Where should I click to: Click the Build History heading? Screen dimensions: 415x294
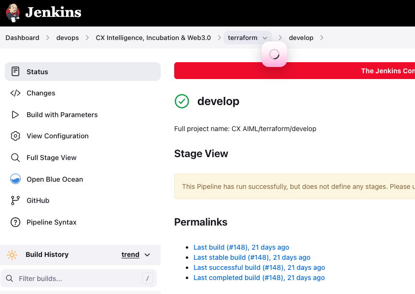coord(47,254)
